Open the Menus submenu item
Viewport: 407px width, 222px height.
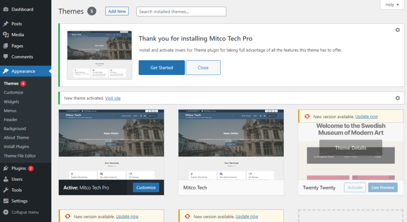pyautogui.click(x=10, y=111)
